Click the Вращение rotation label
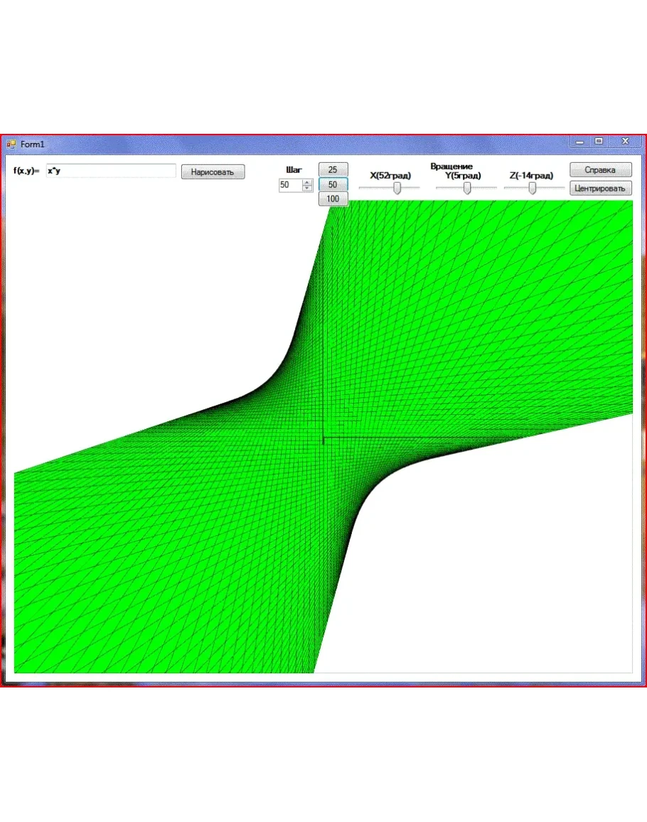Viewport: 647px width, 822px height. 451,167
